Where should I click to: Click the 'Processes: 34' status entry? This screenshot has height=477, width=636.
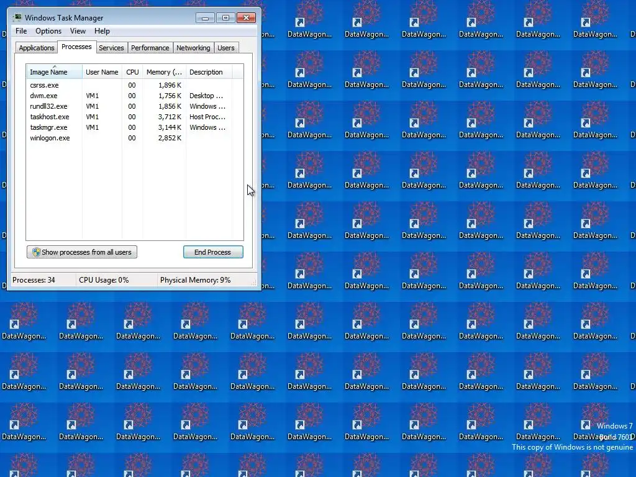point(34,280)
